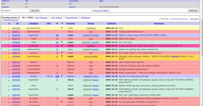The height and width of the screenshot is (106, 203).
Task: Go to page 2 of issues
Action: click(171, 19)
